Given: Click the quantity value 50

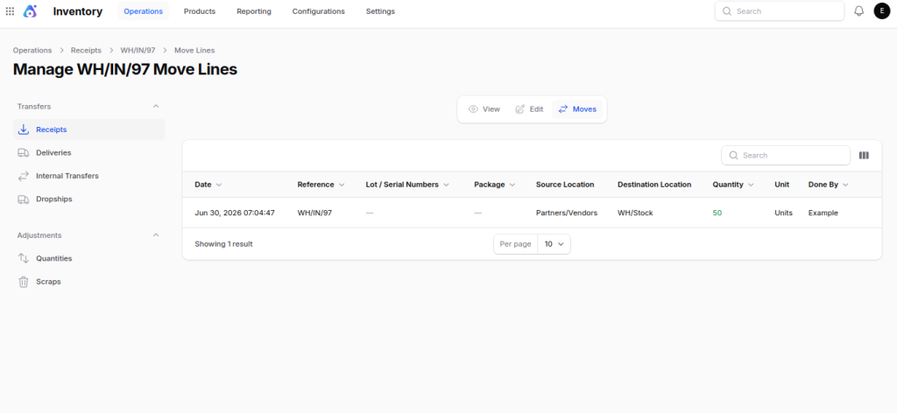Looking at the screenshot, I should (x=717, y=213).
